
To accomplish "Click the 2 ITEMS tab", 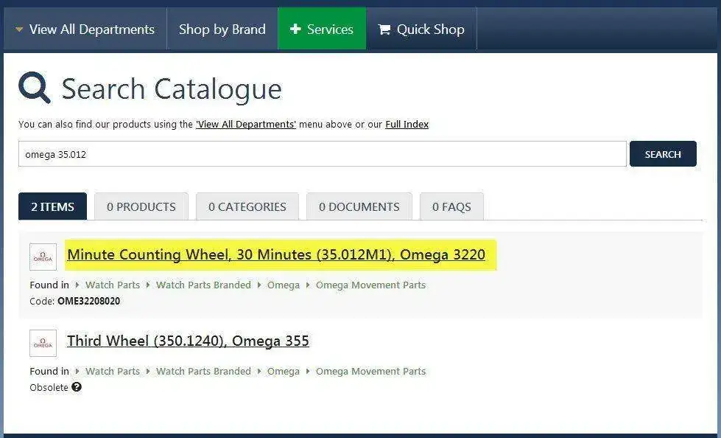I will click(x=52, y=206).
